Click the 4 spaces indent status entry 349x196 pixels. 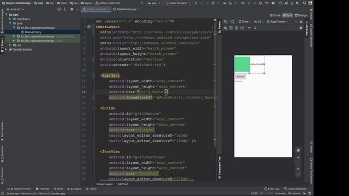click(x=280, y=193)
